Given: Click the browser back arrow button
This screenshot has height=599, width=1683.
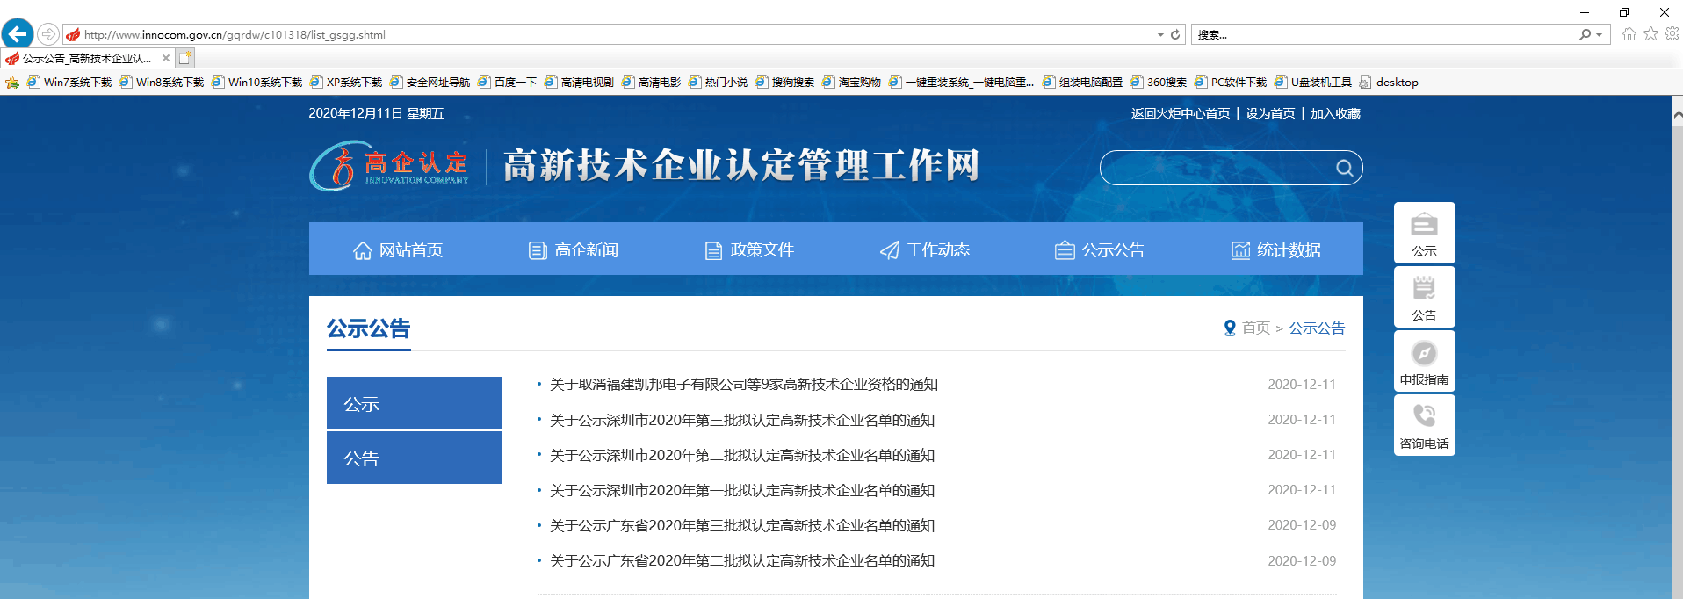Looking at the screenshot, I should tap(18, 34).
